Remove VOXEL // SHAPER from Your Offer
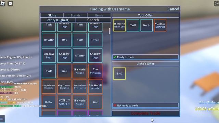The width and height of the screenshot is (219, 123). pyautogui.click(x=160, y=25)
